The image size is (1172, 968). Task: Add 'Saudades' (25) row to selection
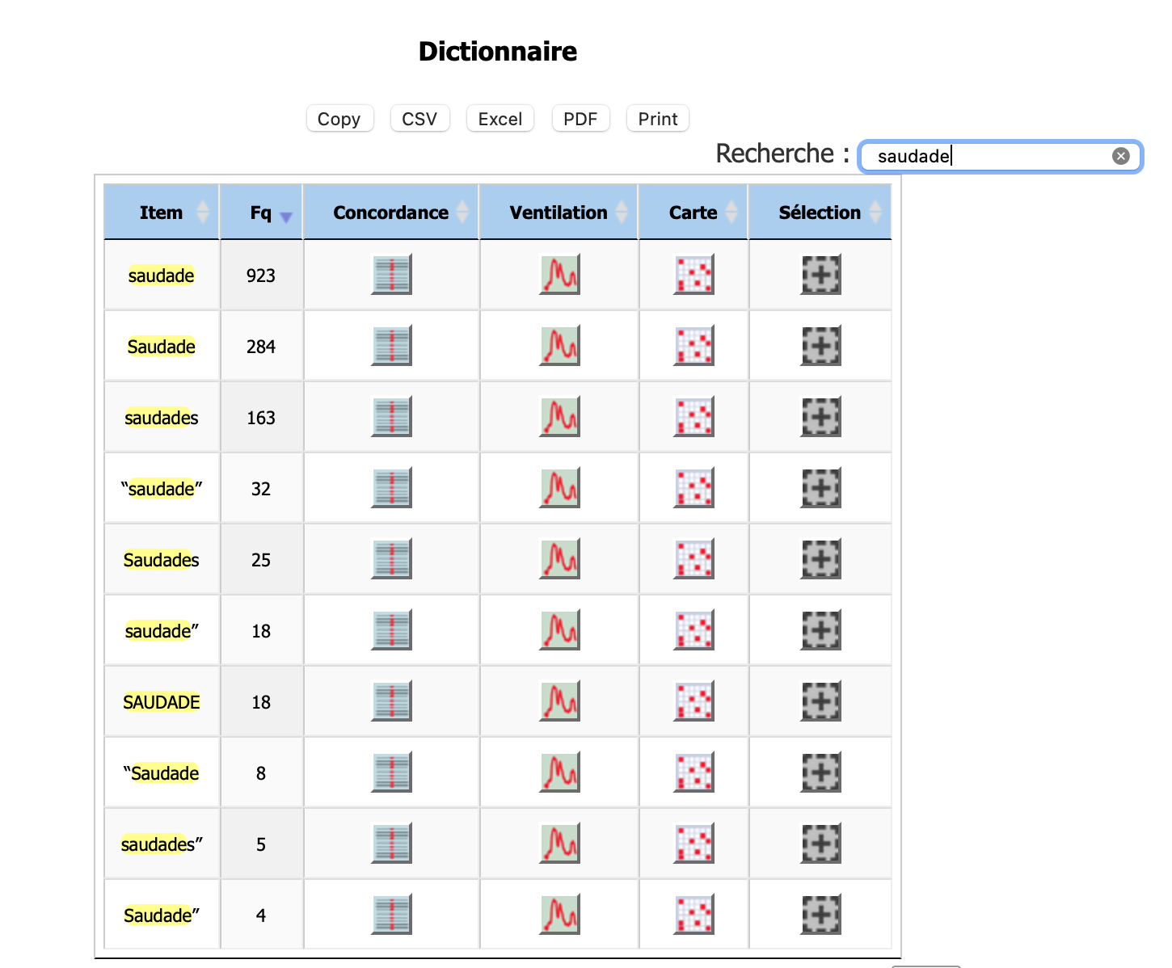click(x=820, y=559)
